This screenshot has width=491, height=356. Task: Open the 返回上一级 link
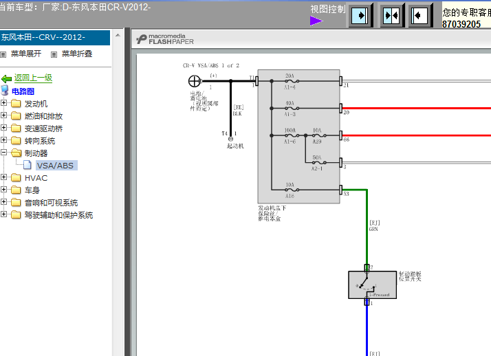33,78
